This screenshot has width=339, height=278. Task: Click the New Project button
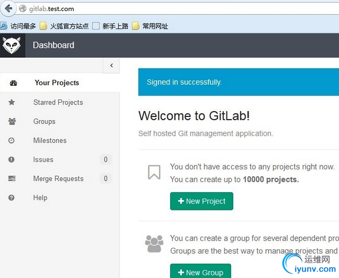pyautogui.click(x=202, y=201)
